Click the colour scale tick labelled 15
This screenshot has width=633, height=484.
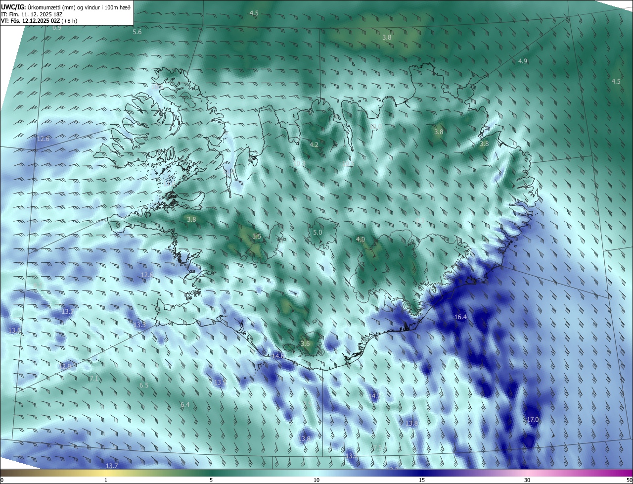tap(422, 480)
